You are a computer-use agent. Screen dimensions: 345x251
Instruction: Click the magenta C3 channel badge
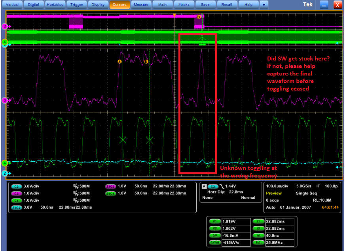tap(17, 193)
